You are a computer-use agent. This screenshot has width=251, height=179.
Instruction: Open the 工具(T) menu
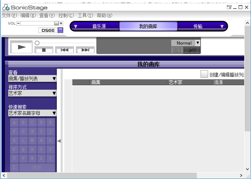(85, 15)
